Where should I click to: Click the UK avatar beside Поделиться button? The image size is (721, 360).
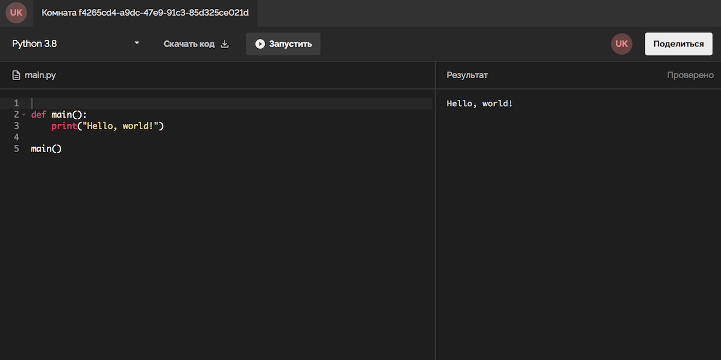621,44
